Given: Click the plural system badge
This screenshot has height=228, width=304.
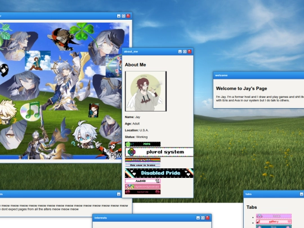Looking at the screenshot, I should click(159, 152).
